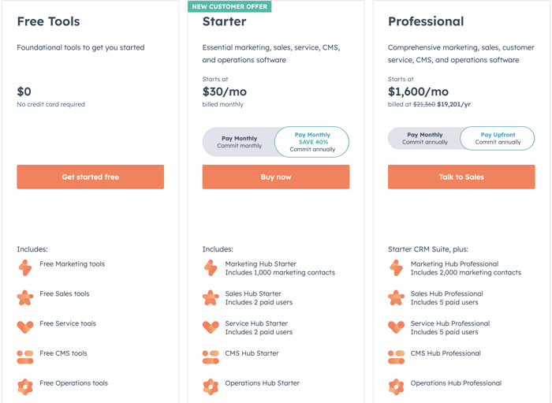Select Professional Pay Monthly commit annually
Image resolution: width=552 pixels, height=403 pixels.
tap(424, 139)
